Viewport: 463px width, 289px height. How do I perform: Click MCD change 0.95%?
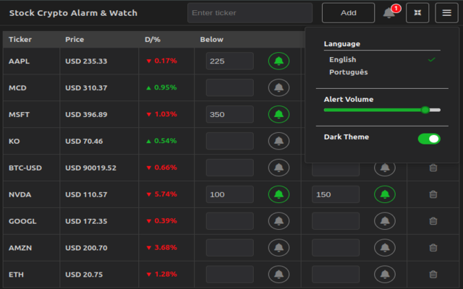pyautogui.click(x=161, y=87)
